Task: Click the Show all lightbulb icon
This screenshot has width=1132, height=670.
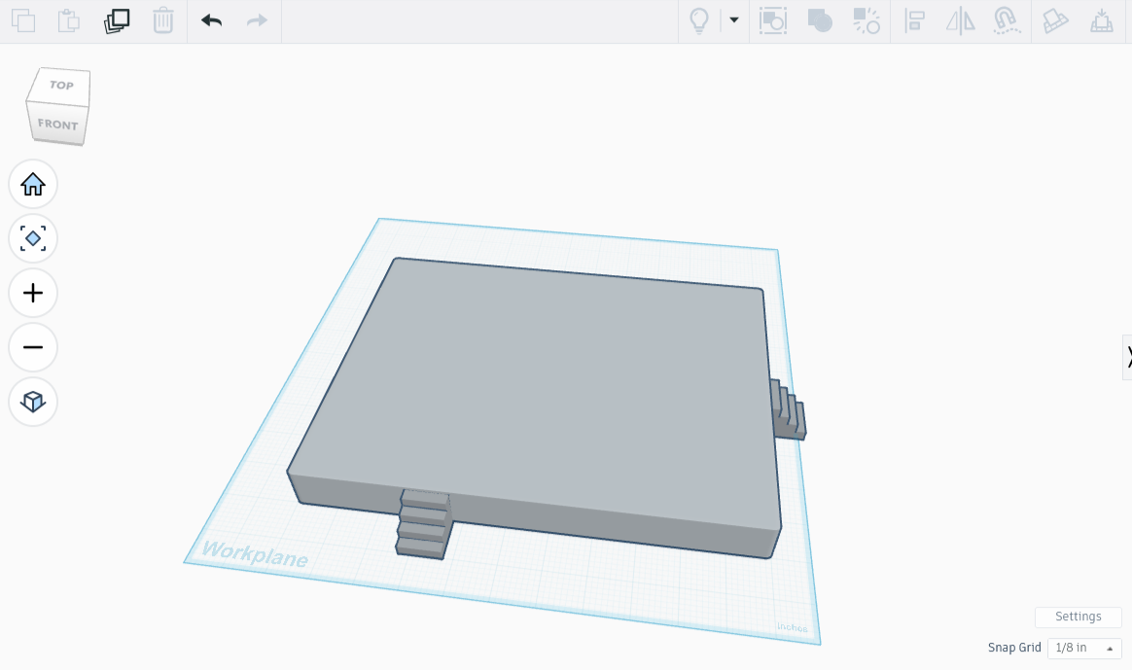Action: pyautogui.click(x=699, y=21)
